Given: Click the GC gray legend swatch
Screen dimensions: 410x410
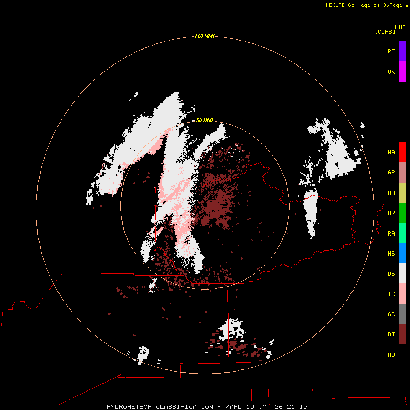Looking at the screenshot, I should [x=402, y=314].
